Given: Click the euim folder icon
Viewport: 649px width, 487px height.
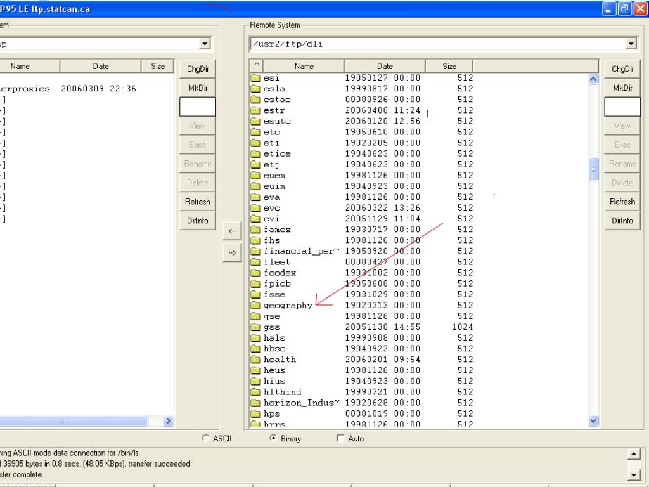Looking at the screenshot, I should click(255, 186).
